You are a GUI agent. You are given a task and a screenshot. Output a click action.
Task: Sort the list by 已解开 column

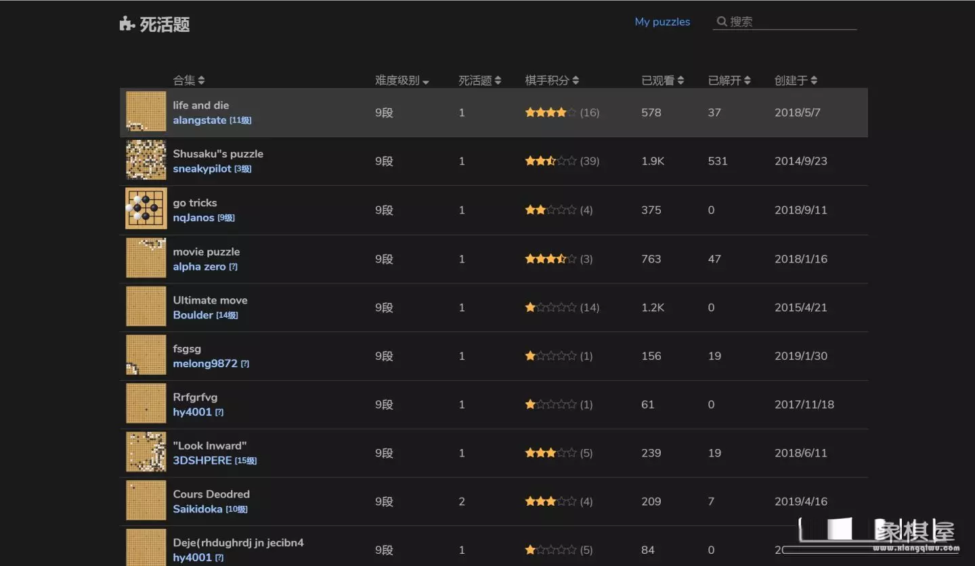point(729,80)
